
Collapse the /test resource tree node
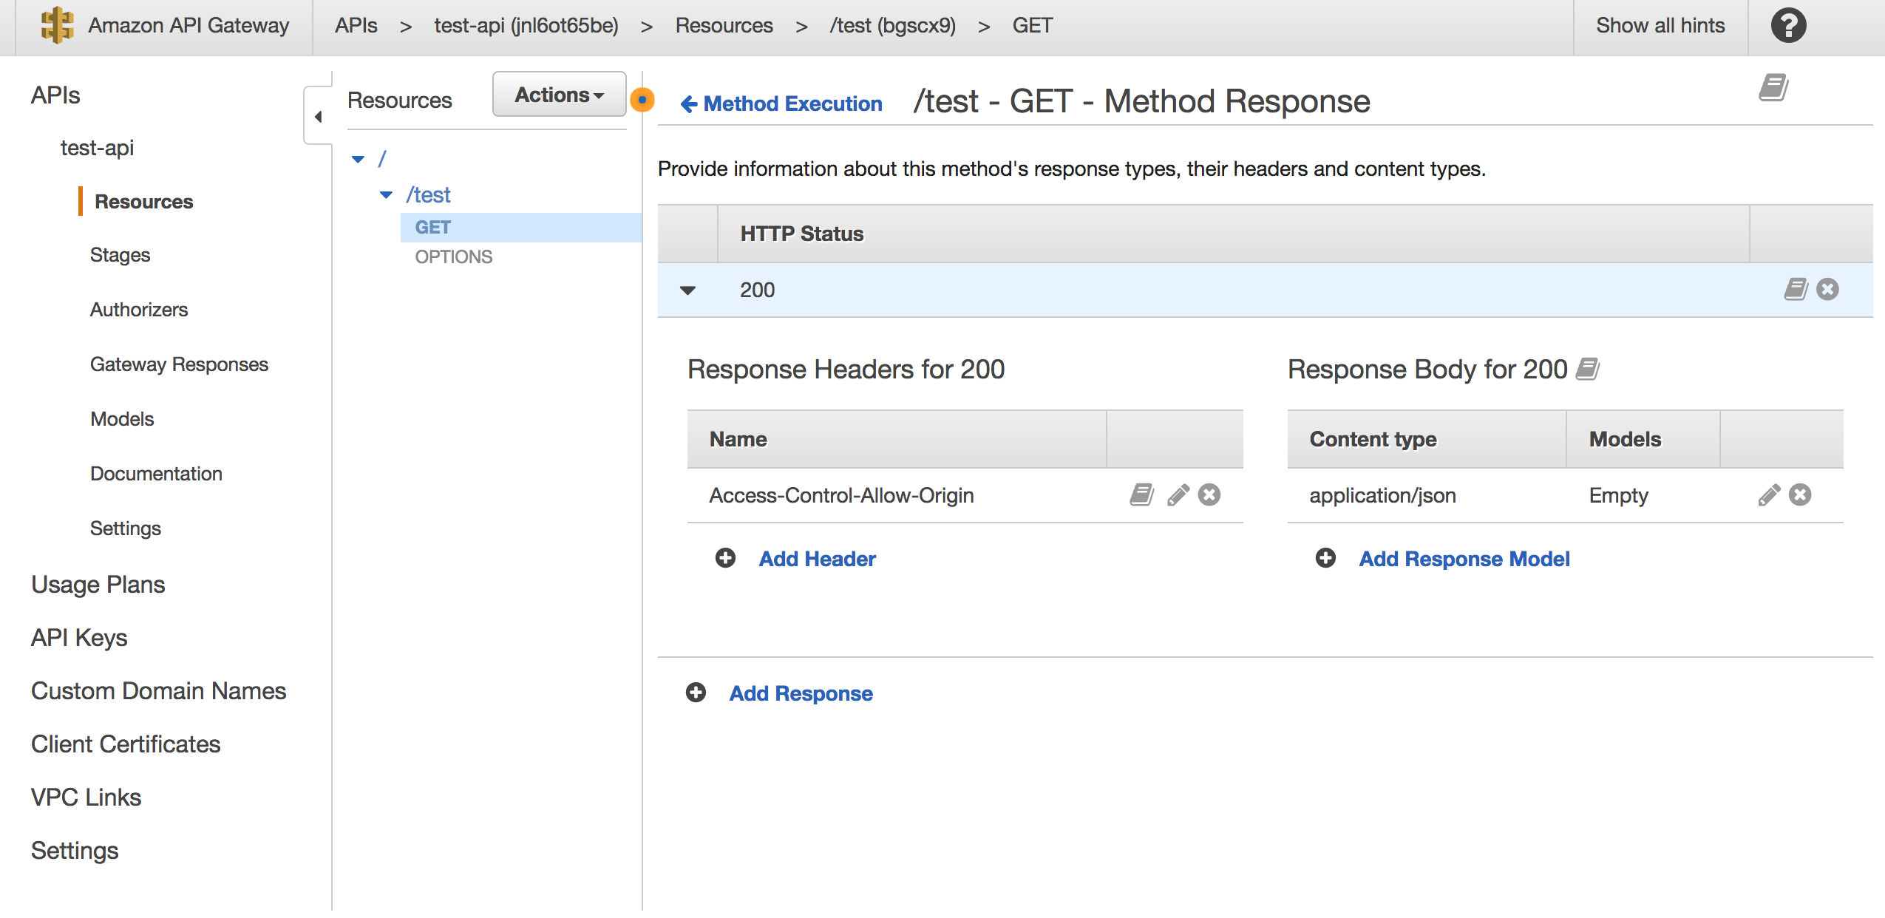coord(386,195)
